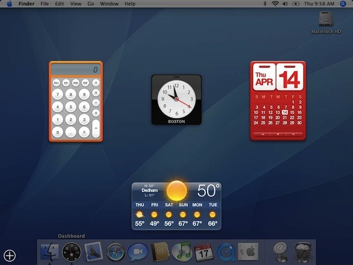Click the calculator m+ memory key
Viewport: 353px width, 265px height.
coord(56,82)
